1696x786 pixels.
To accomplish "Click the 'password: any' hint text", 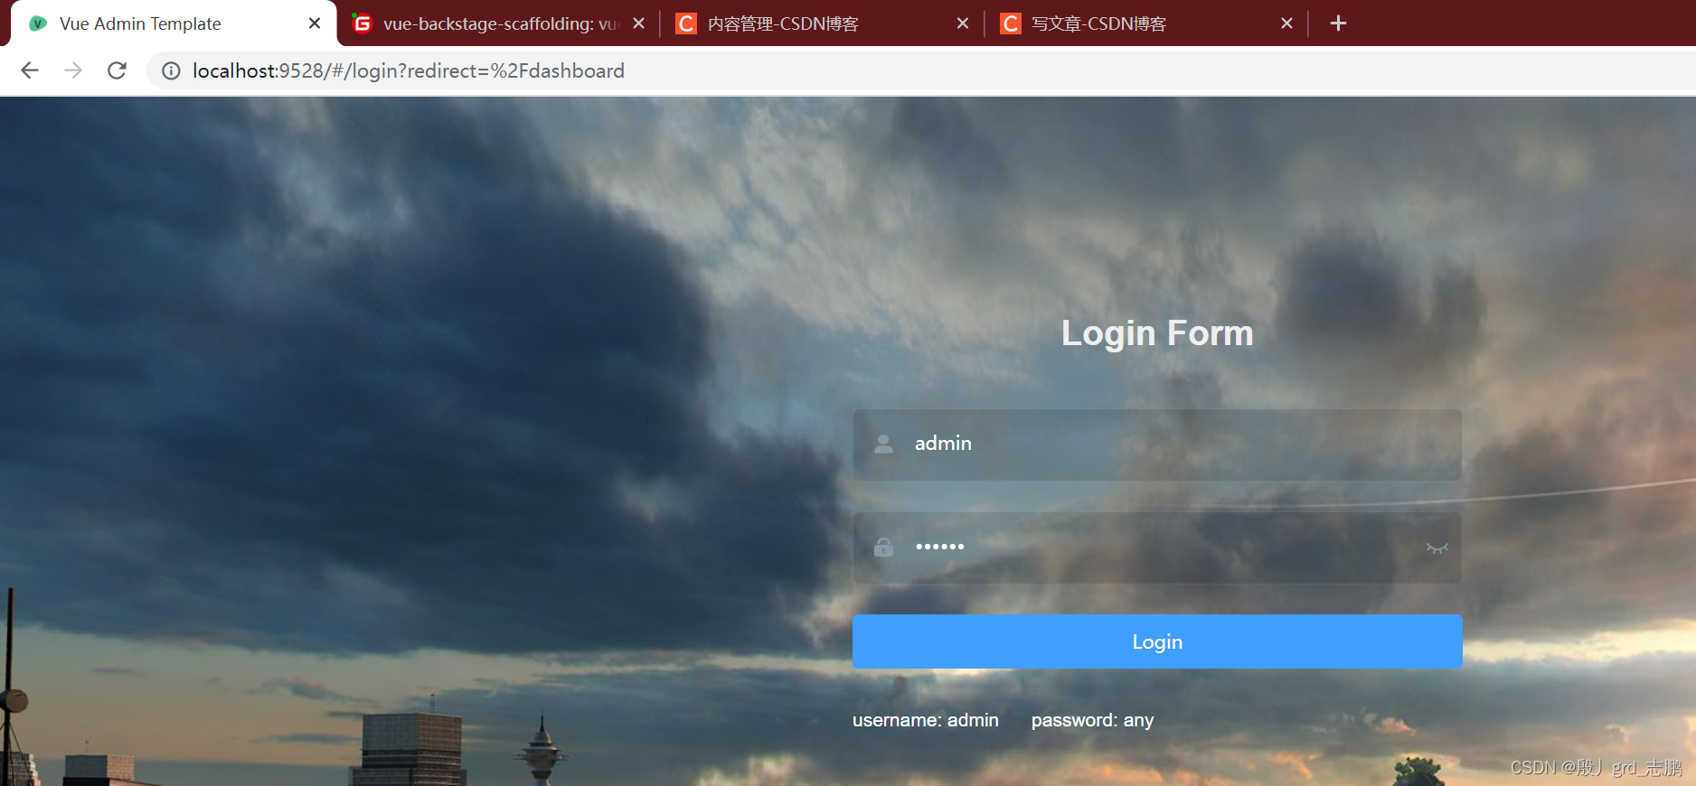I will 1092,720.
